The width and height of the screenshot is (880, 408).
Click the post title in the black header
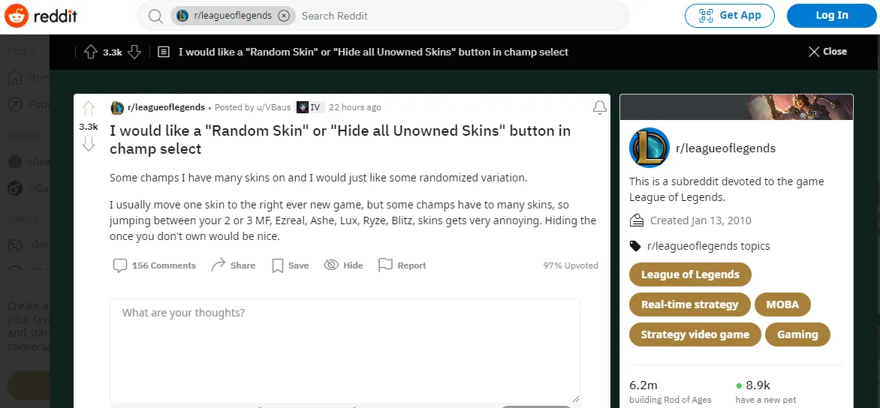(373, 52)
